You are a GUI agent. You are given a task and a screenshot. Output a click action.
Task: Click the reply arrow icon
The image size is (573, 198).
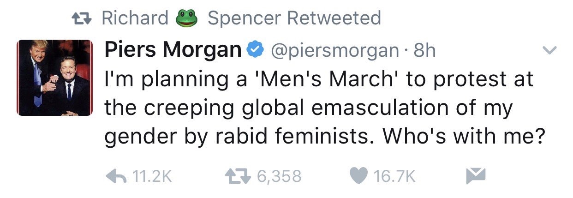click(x=117, y=176)
